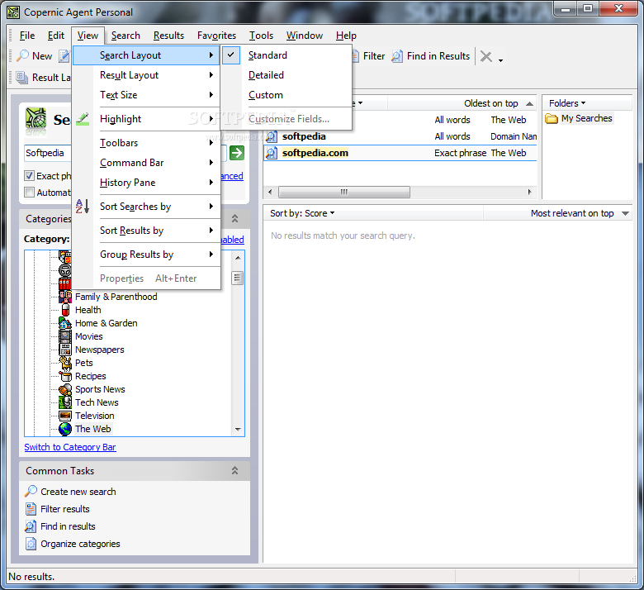Click the Filter results task icon

[31, 509]
